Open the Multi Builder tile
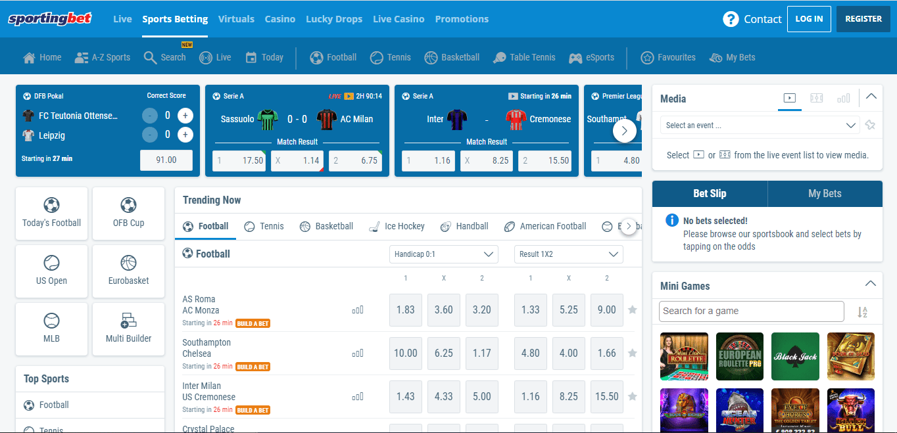 pyautogui.click(x=128, y=329)
